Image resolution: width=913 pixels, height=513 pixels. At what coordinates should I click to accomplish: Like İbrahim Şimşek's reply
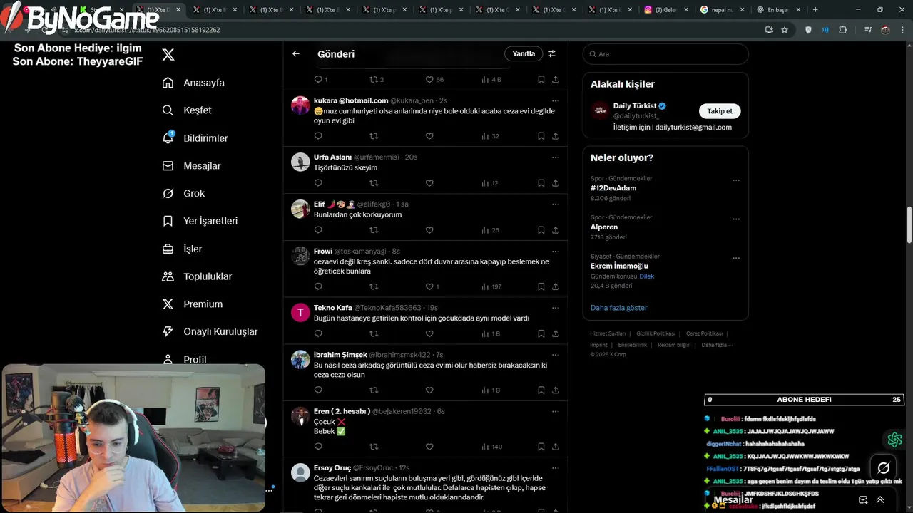[x=429, y=390]
